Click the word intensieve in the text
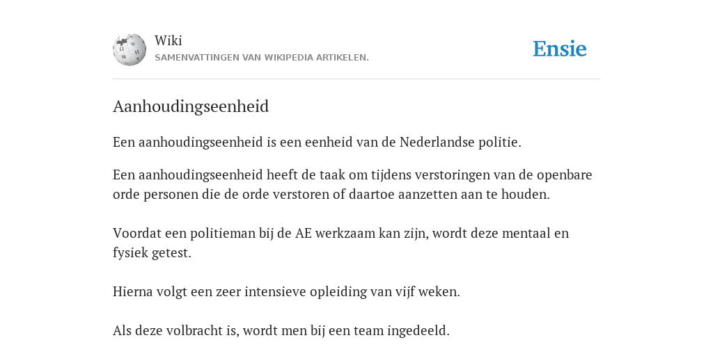Image resolution: width=713 pixels, height=356 pixels. point(275,291)
